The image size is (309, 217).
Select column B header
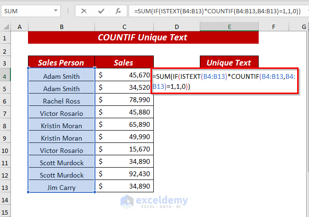pos(61,28)
